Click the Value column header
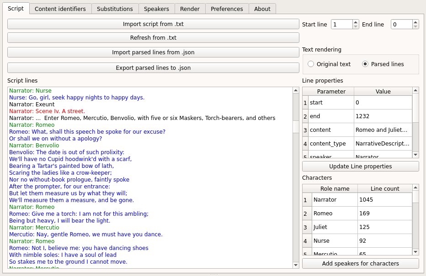Image resolution: width=426 pixels, height=276 pixels. point(383,92)
